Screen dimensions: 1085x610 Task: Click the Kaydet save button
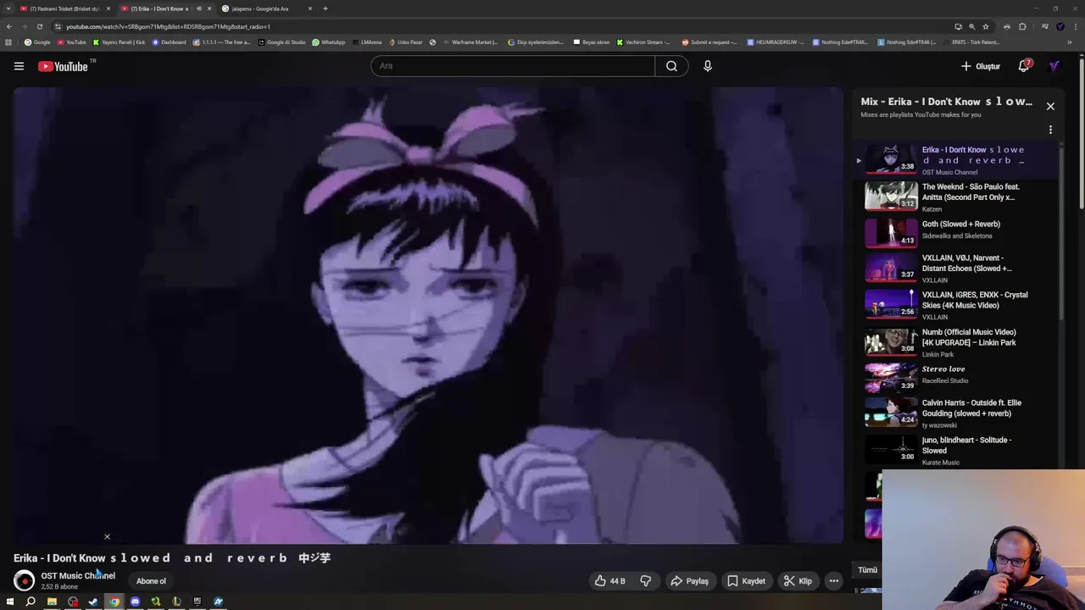pyautogui.click(x=746, y=581)
